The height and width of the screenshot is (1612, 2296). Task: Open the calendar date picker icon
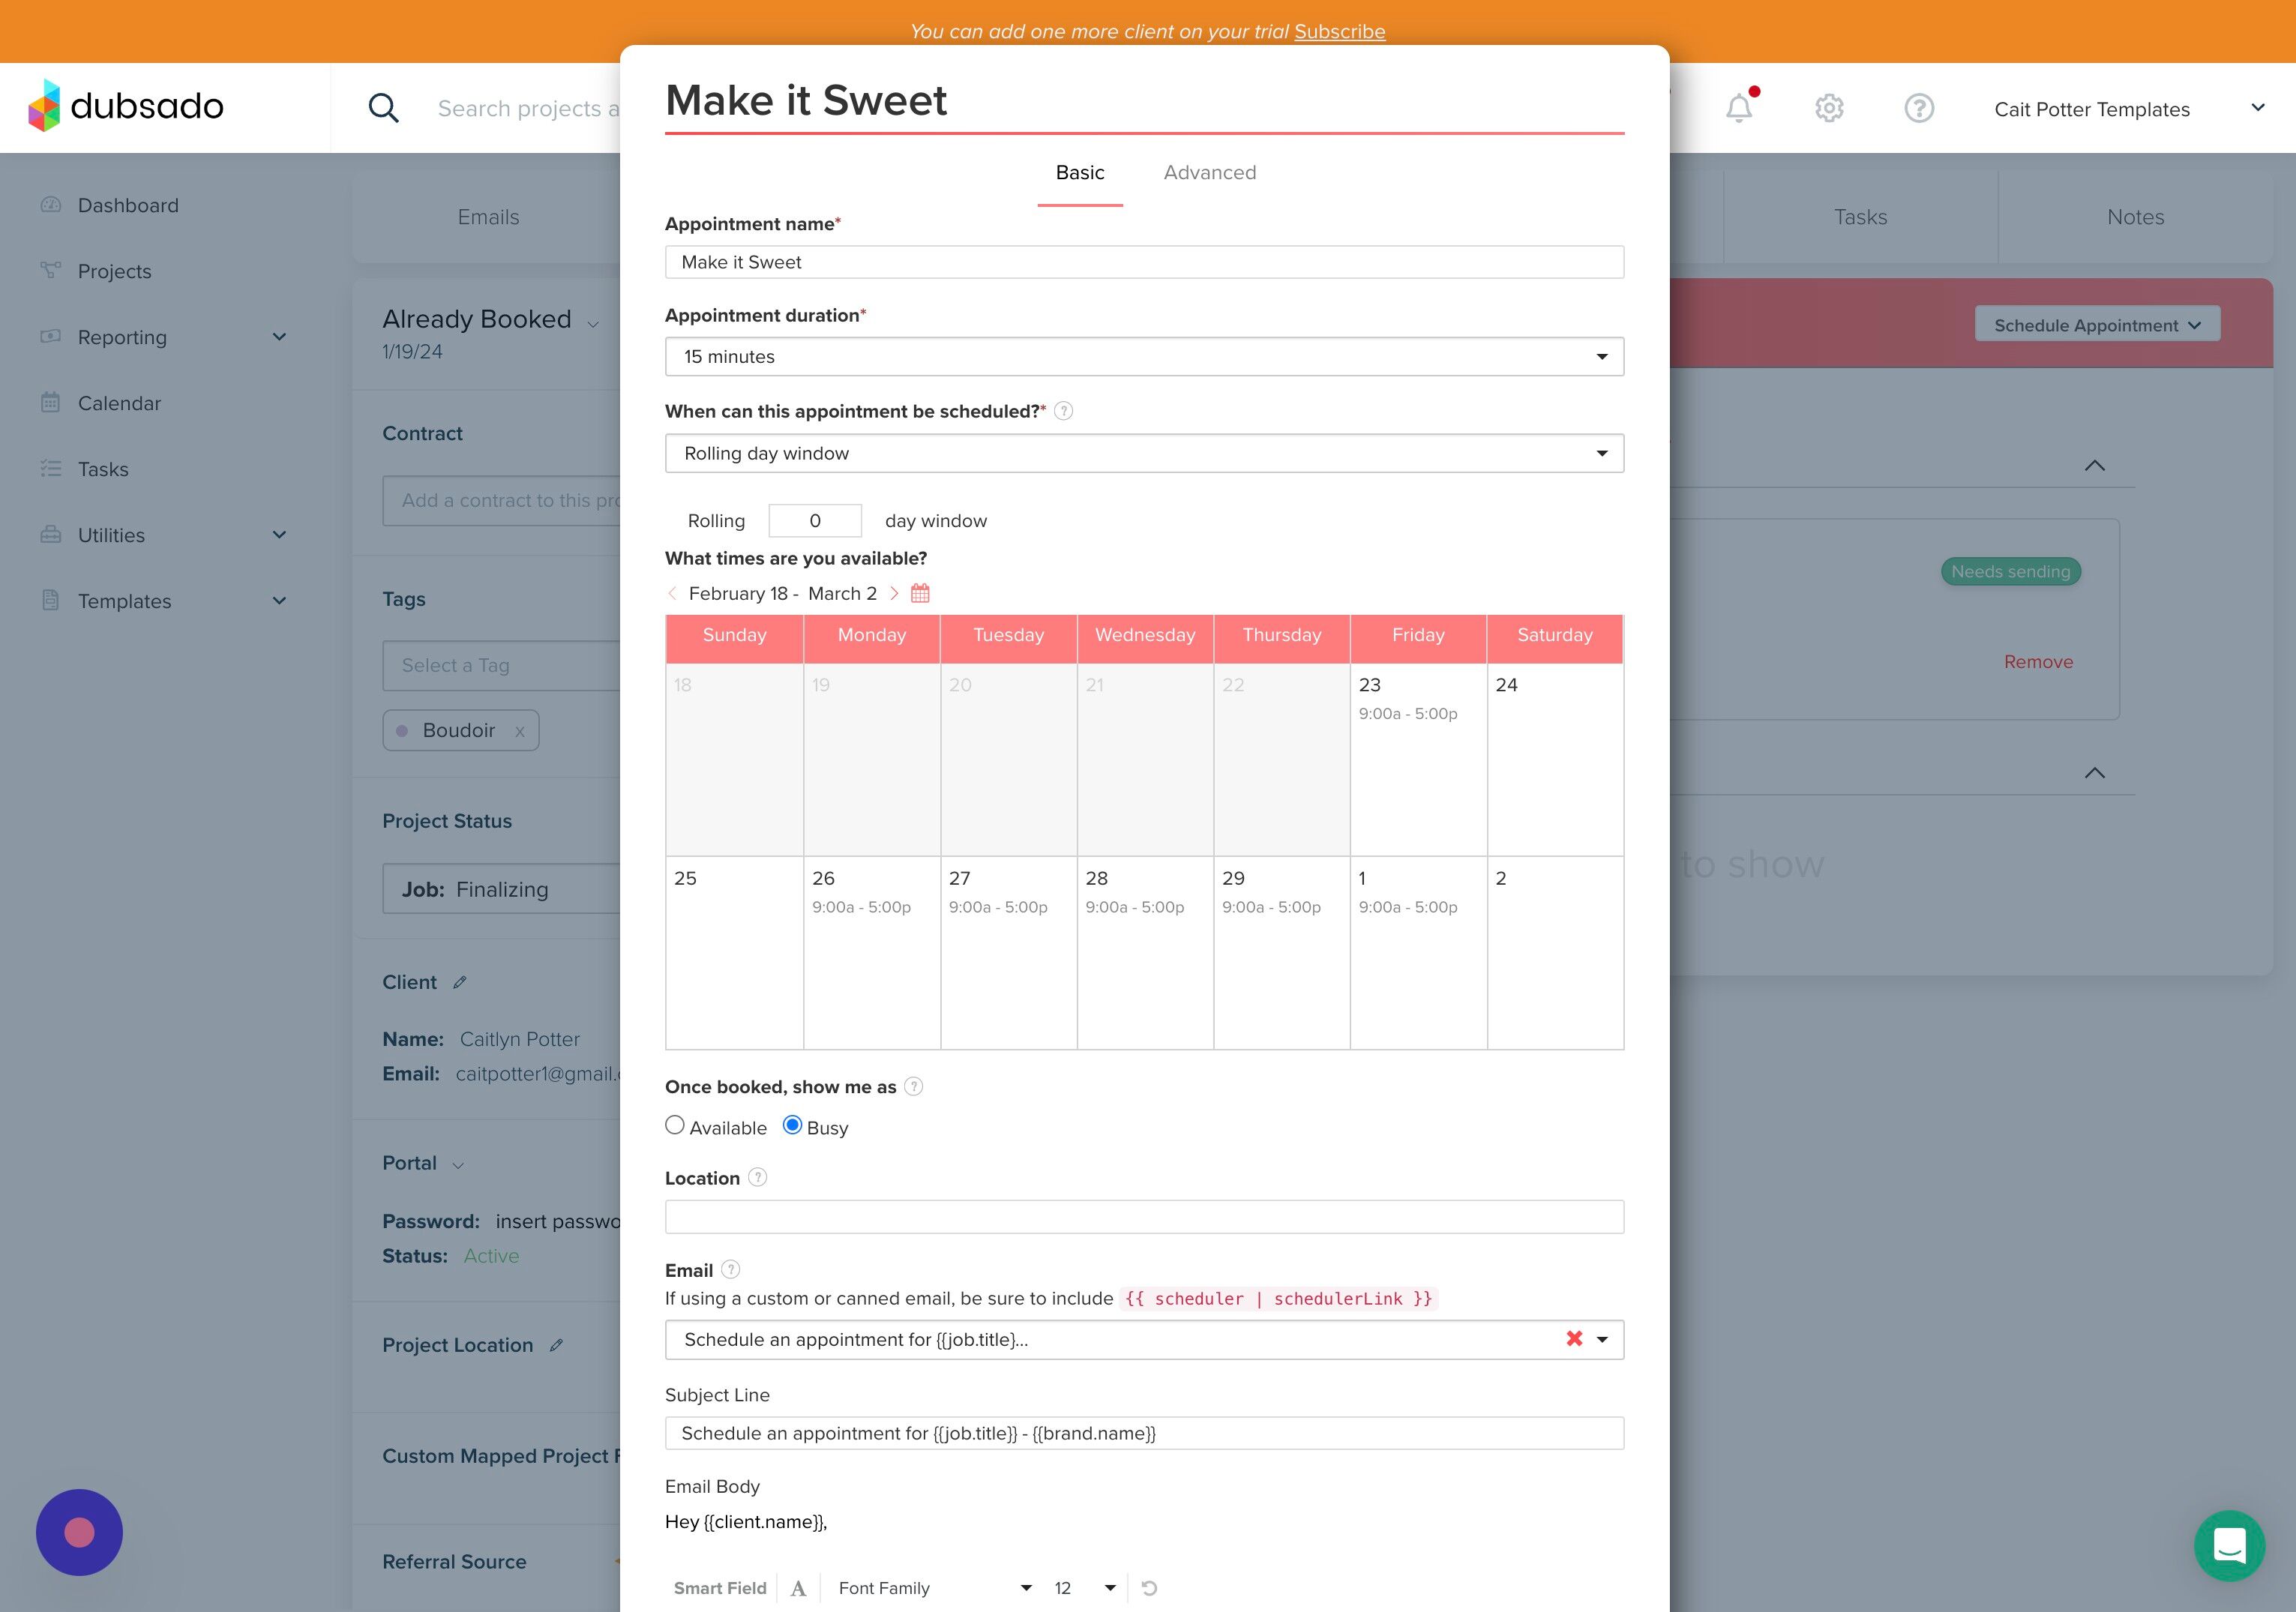(x=920, y=593)
